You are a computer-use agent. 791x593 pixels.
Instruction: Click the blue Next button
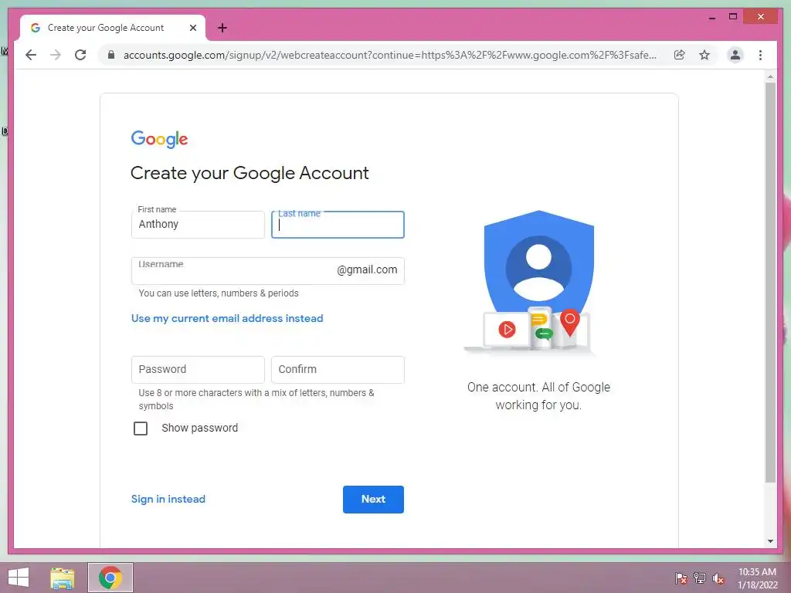tap(373, 500)
